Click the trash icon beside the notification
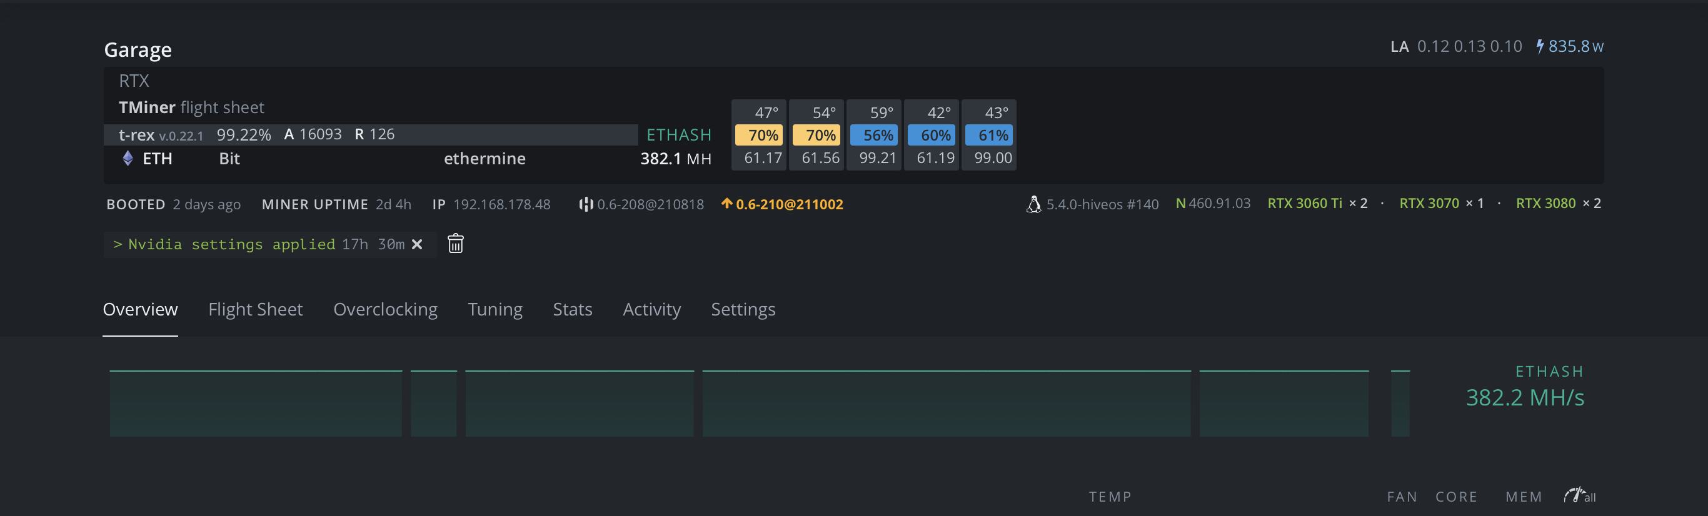 tap(456, 244)
